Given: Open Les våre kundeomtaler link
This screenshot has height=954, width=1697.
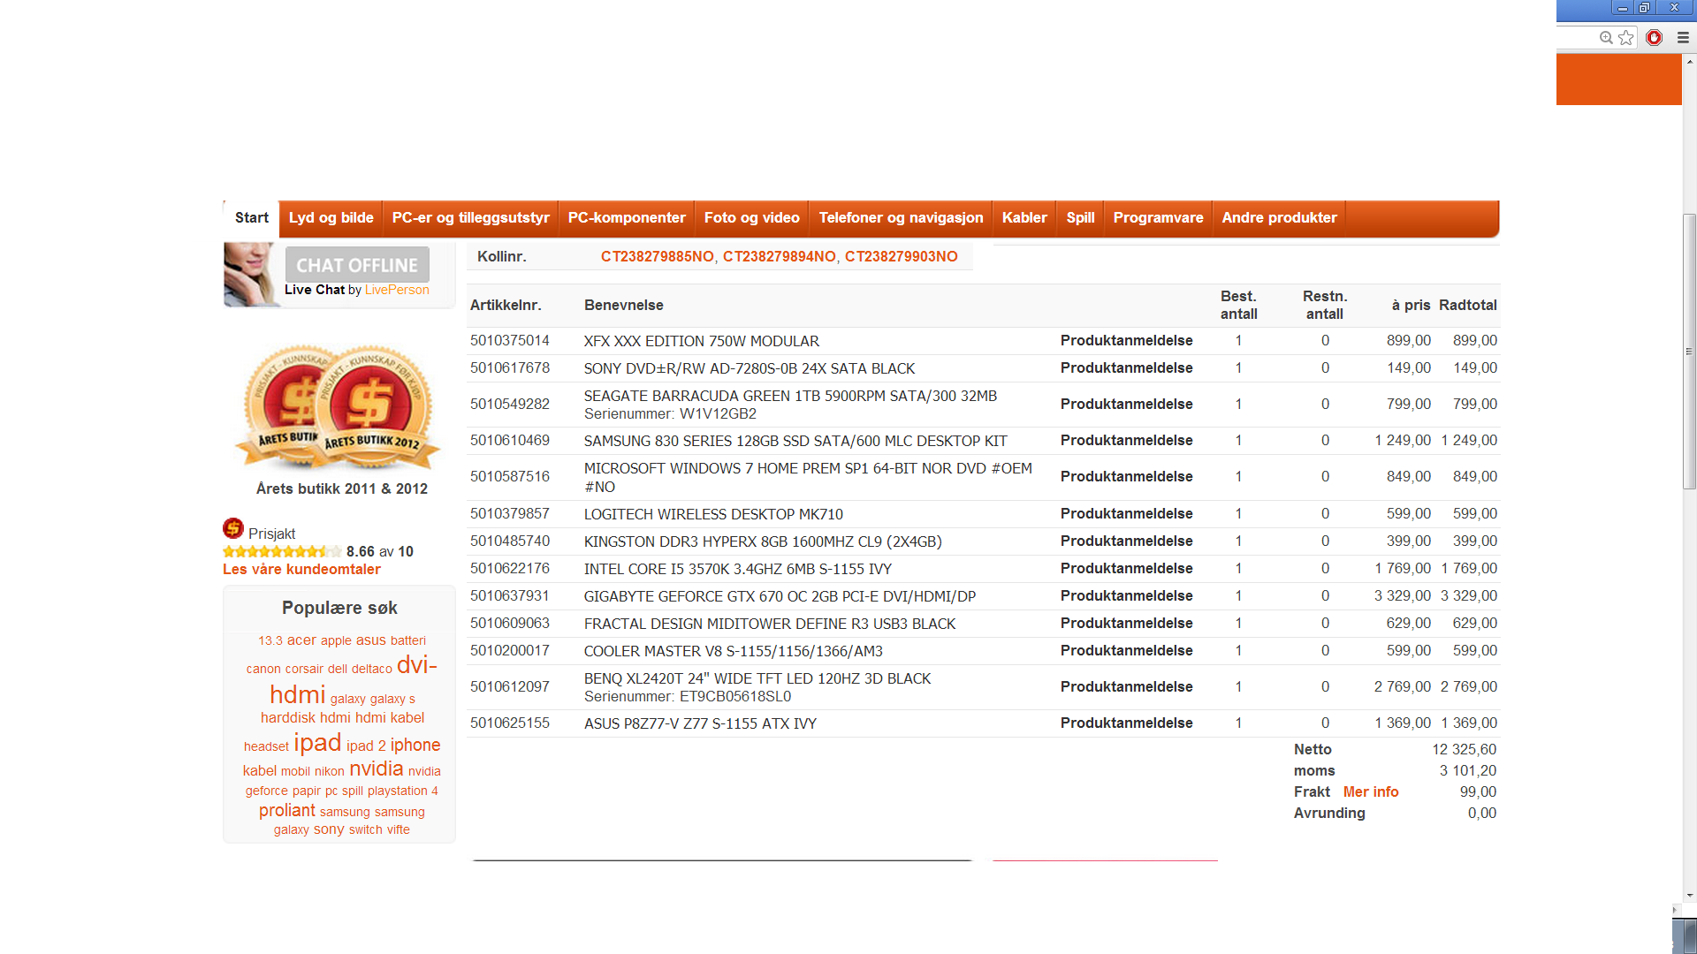Looking at the screenshot, I should (x=301, y=570).
